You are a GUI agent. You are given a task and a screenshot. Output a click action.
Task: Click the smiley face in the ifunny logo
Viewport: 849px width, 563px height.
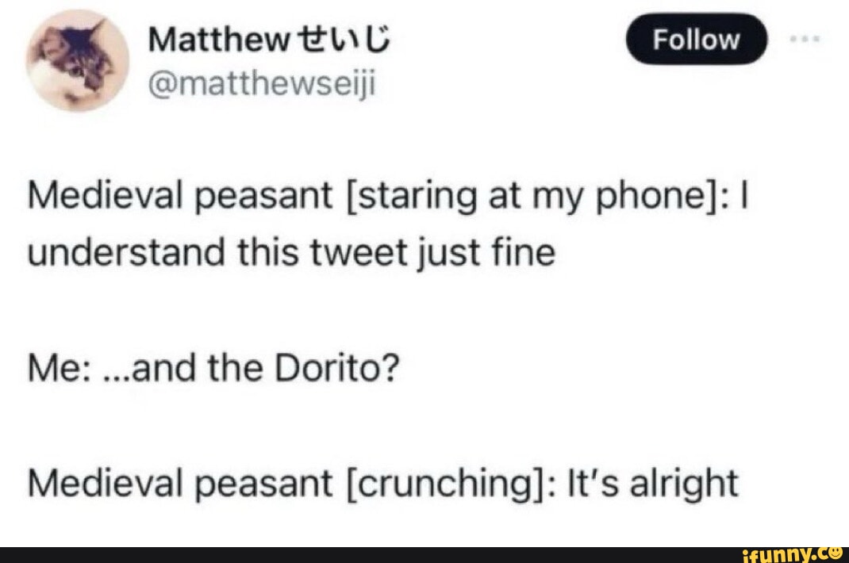coord(837,553)
